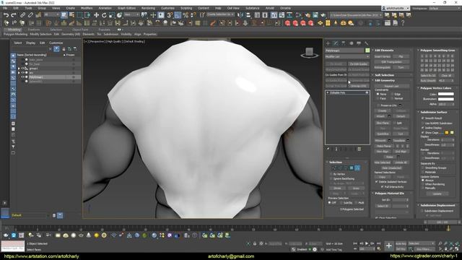Click the white vertex Color swatch
Screen dimensions: 462x260
446,95
